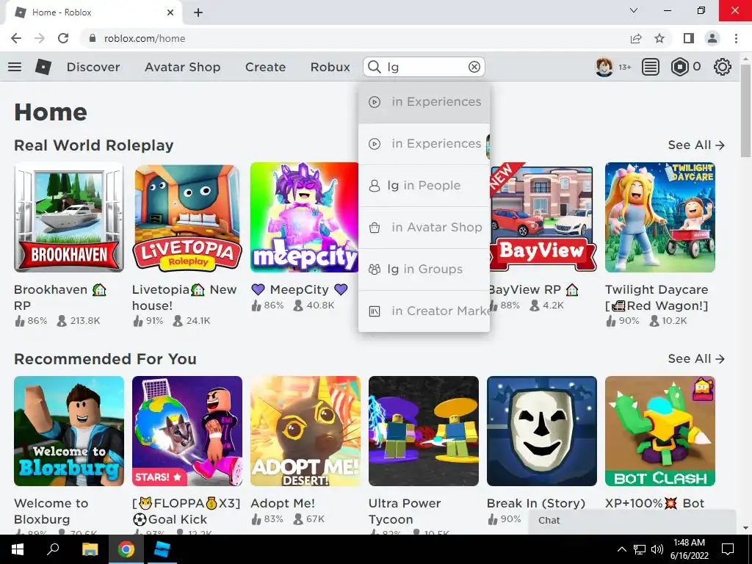This screenshot has height=564, width=752.
Task: Click inside the Roblox search field
Action: tap(424, 67)
